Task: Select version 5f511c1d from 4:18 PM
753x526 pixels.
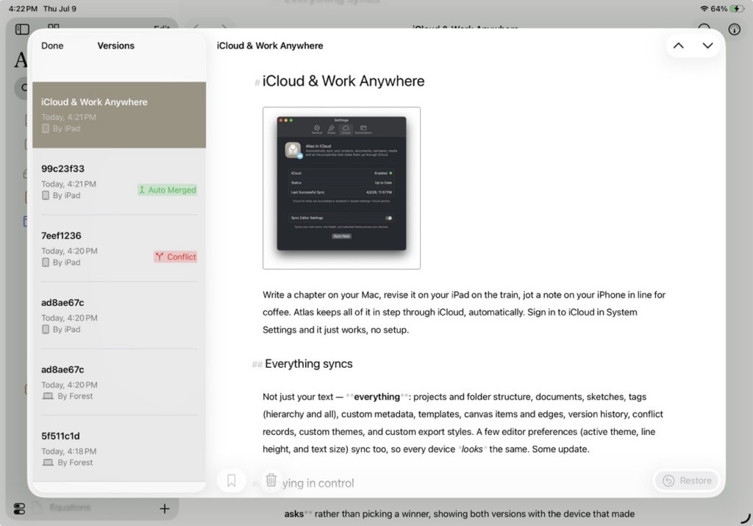Action: pyautogui.click(x=119, y=449)
